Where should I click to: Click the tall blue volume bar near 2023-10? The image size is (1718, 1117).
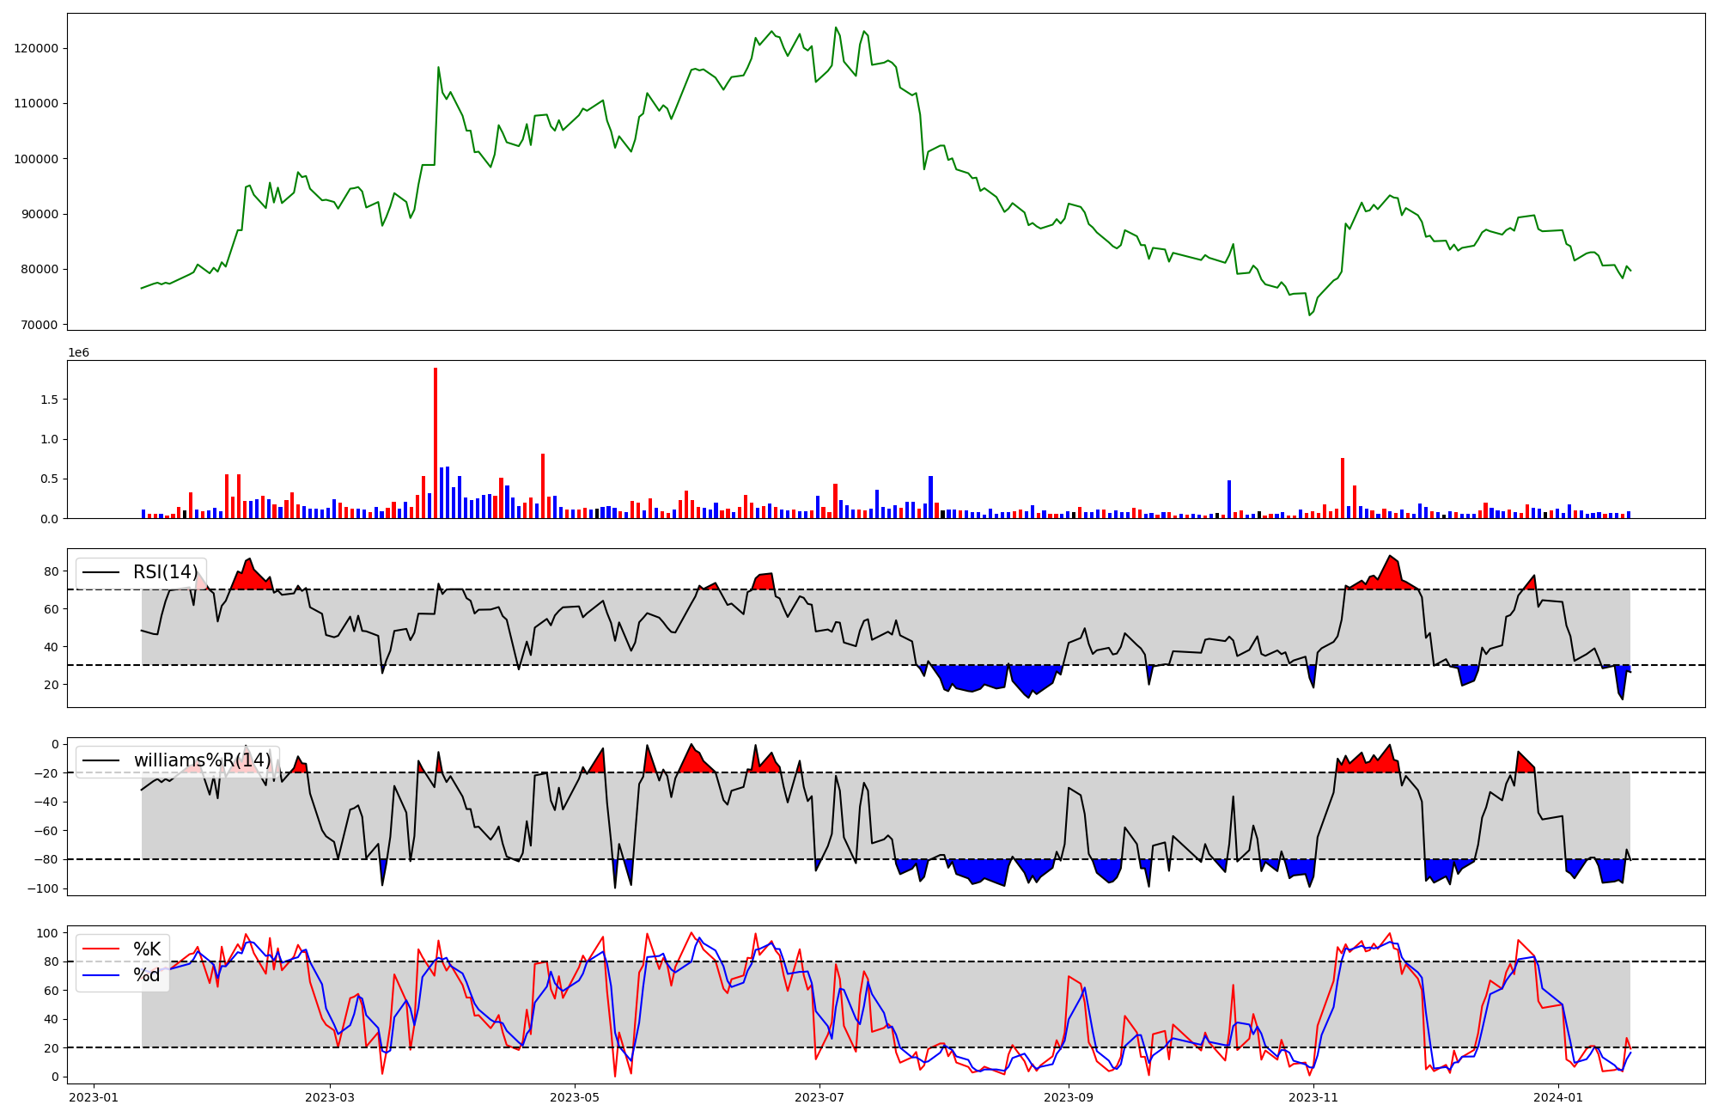pyautogui.click(x=1229, y=499)
